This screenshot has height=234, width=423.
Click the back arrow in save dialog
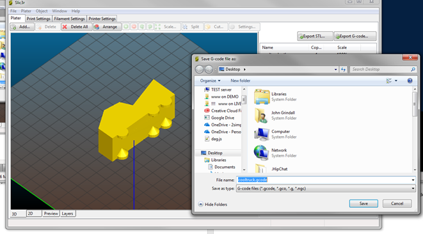(x=200, y=69)
